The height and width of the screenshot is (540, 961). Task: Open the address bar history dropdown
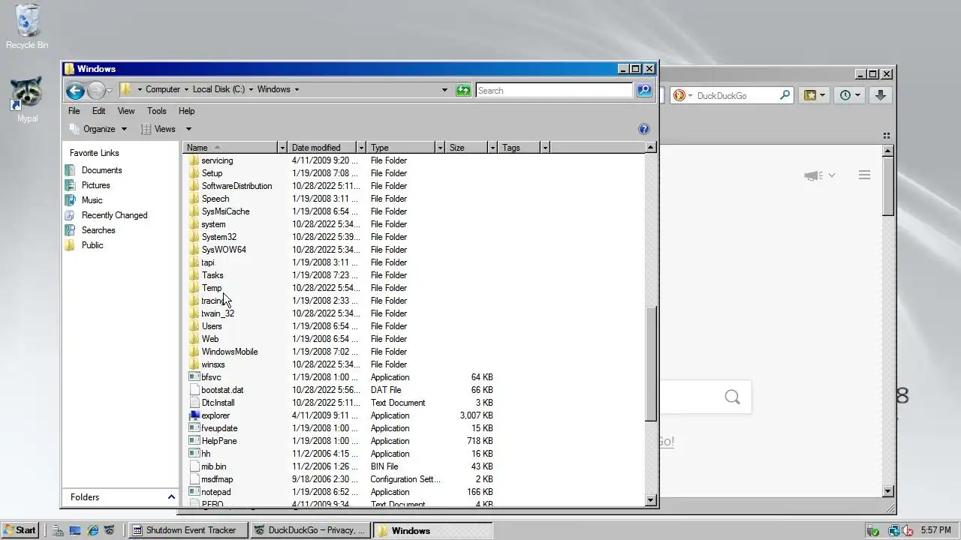point(444,90)
